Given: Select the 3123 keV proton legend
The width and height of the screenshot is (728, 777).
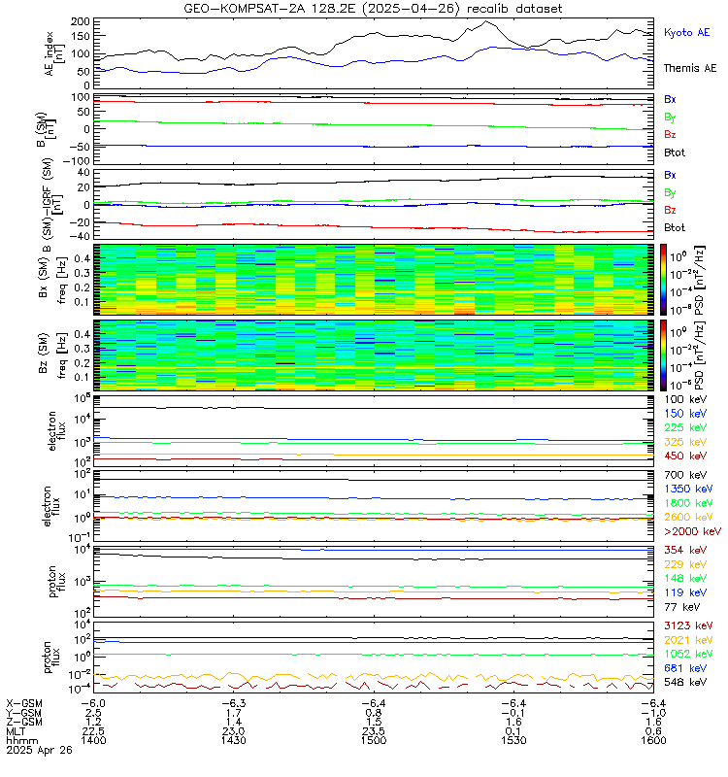Looking at the screenshot, I should [688, 625].
